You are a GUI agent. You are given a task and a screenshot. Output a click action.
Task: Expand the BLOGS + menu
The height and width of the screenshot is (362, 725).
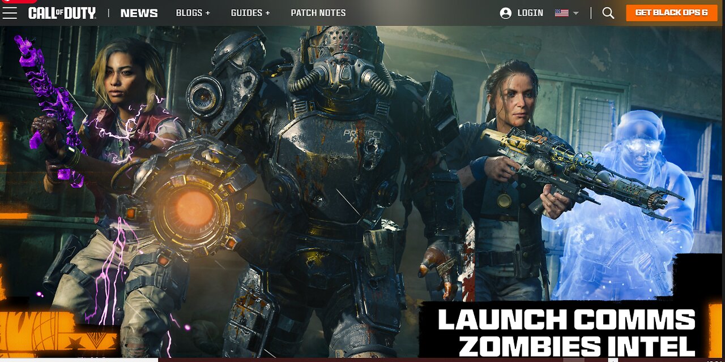click(x=193, y=13)
